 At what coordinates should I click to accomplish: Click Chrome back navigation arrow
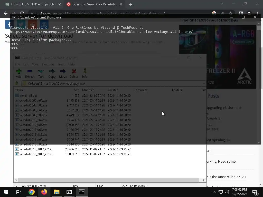coord(6,13)
